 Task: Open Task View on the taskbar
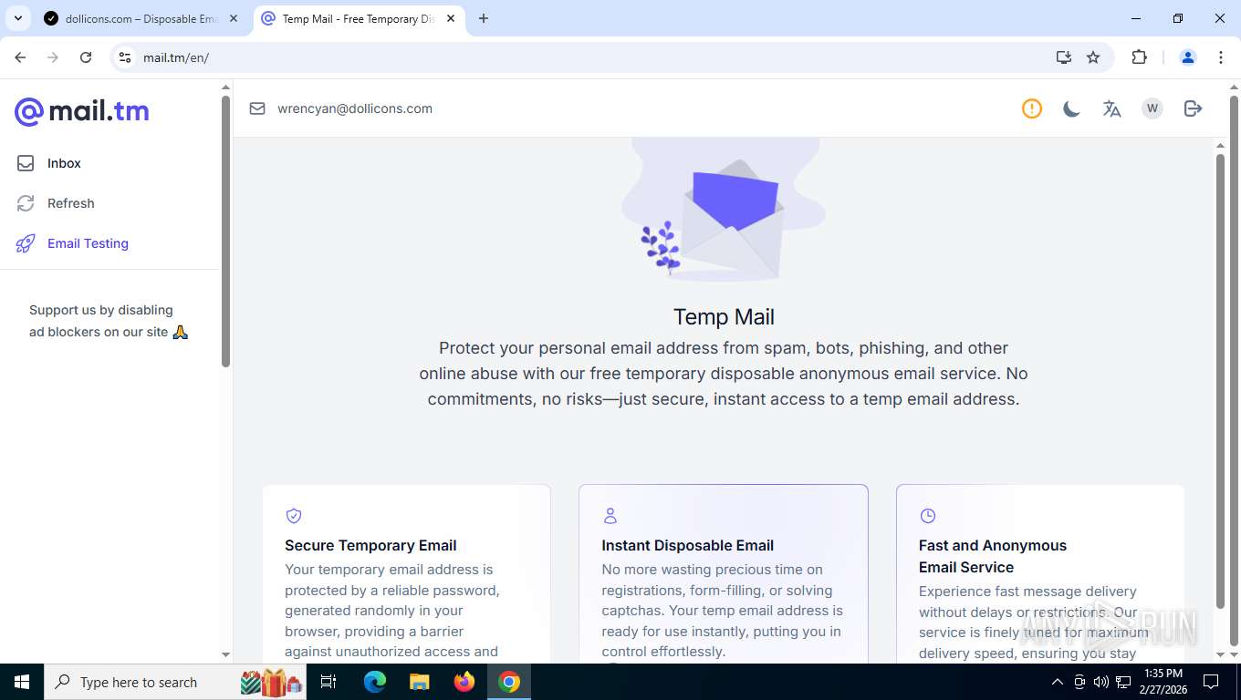click(328, 682)
